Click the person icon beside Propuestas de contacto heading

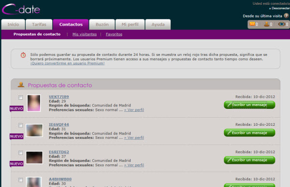pos(21,85)
